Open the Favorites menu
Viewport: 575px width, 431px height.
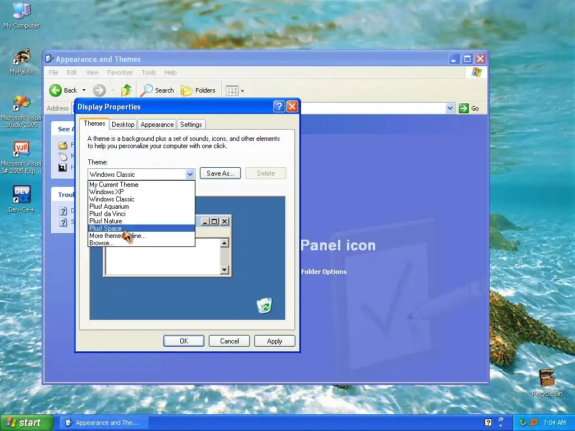120,72
